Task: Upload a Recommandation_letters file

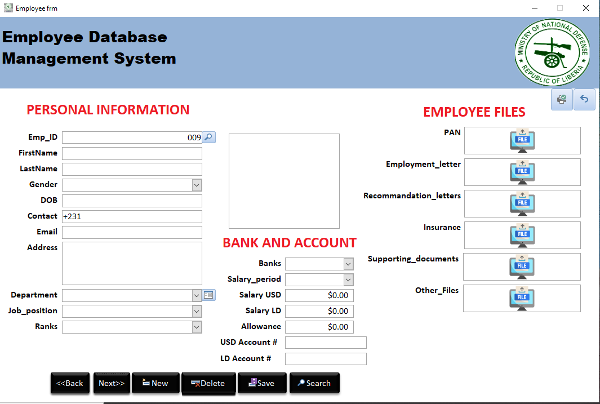Action: coord(522,203)
